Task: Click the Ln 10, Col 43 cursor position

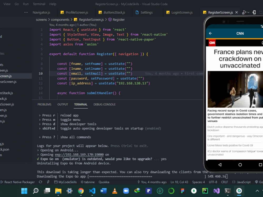Action: [179, 182]
